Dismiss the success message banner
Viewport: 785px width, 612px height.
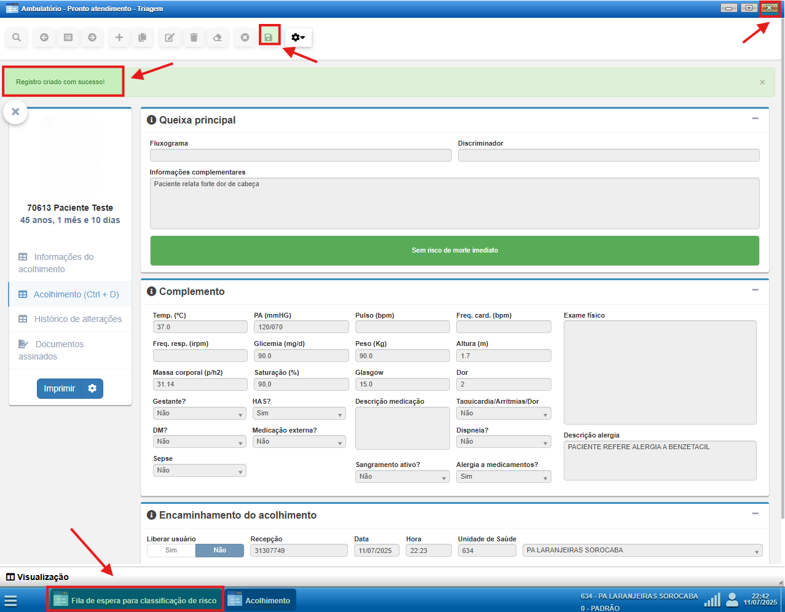coord(762,82)
